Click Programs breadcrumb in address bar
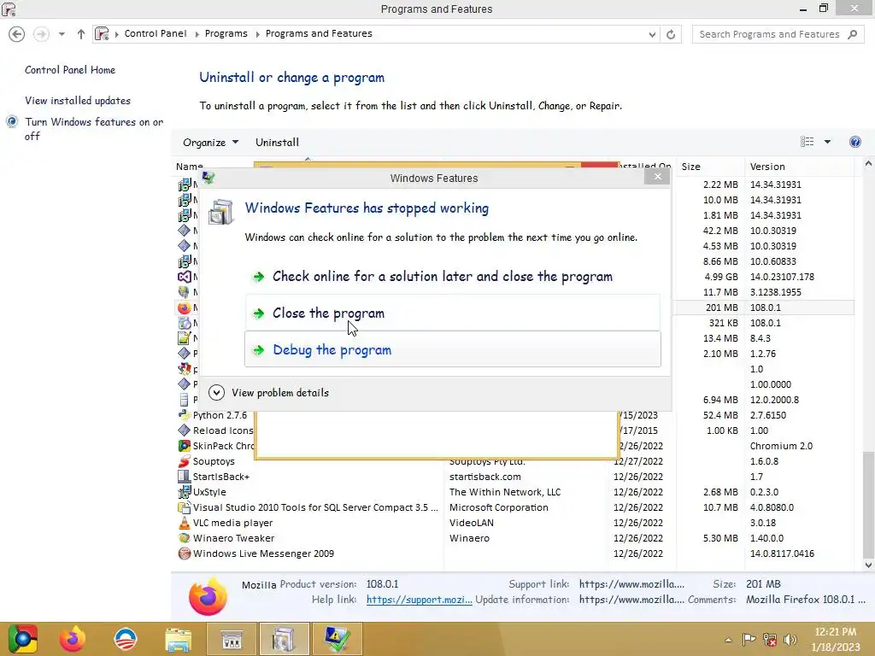Screen dimensions: 875x656 click(x=226, y=33)
